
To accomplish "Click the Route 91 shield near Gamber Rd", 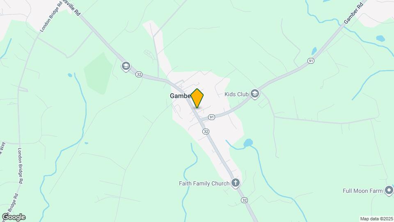I will (311, 61).
